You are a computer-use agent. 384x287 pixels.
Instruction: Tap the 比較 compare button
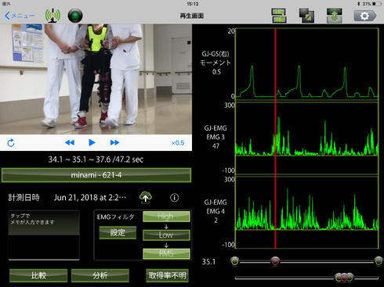(38, 275)
